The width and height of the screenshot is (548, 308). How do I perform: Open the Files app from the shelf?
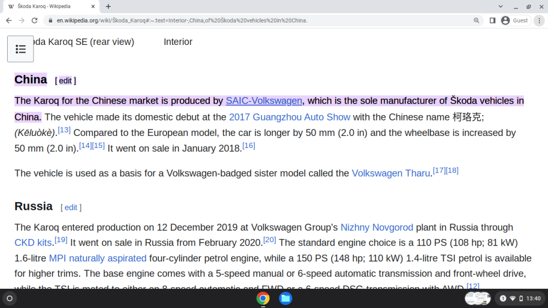286,299
